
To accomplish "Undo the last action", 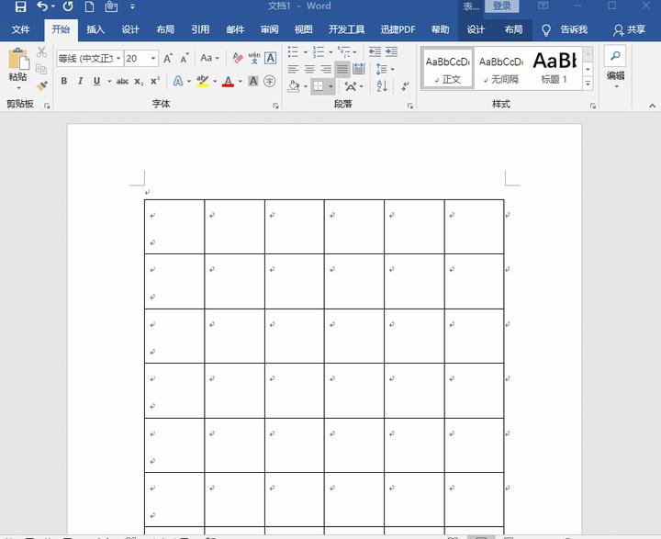I will click(x=42, y=6).
